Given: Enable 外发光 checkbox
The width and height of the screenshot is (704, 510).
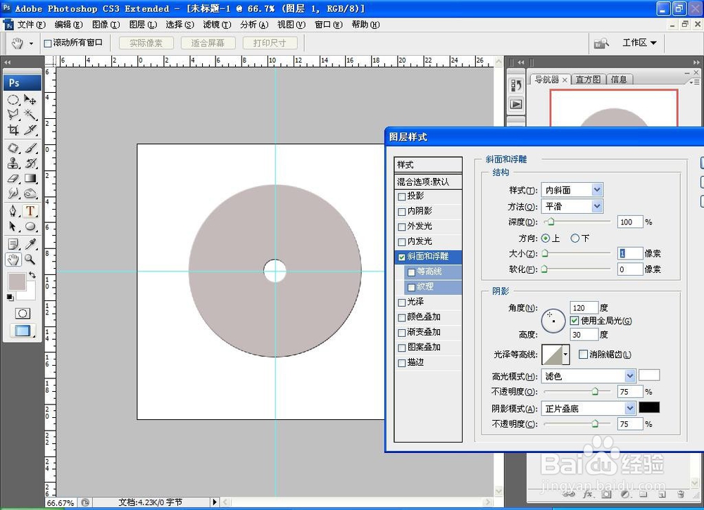Looking at the screenshot, I should 402,227.
